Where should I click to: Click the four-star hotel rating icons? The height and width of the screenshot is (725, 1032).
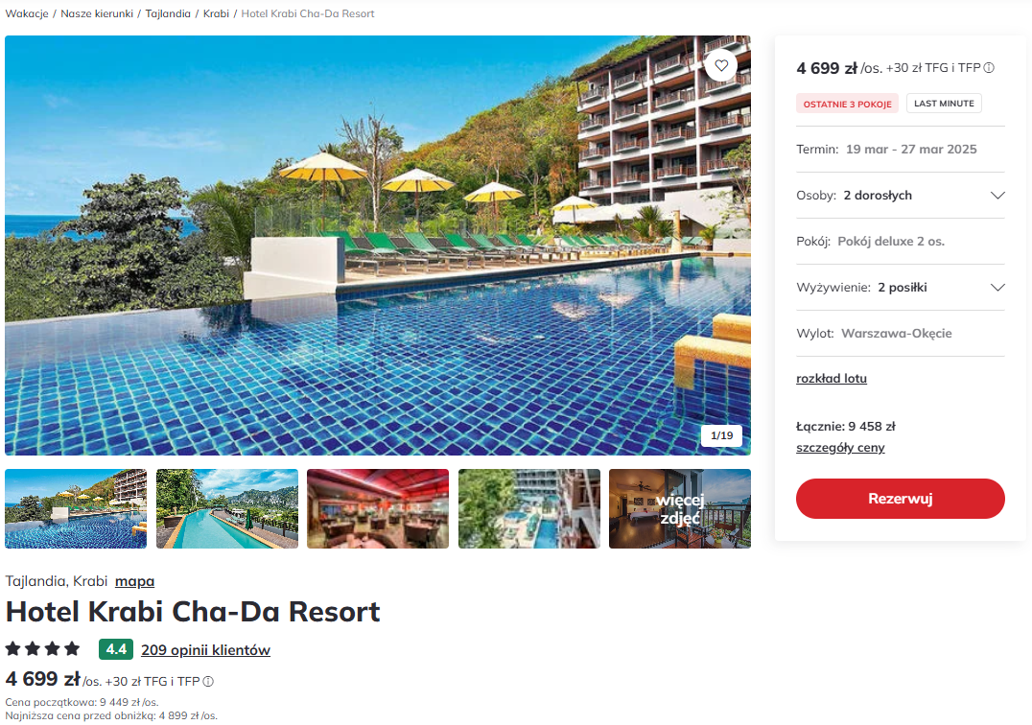click(x=43, y=649)
